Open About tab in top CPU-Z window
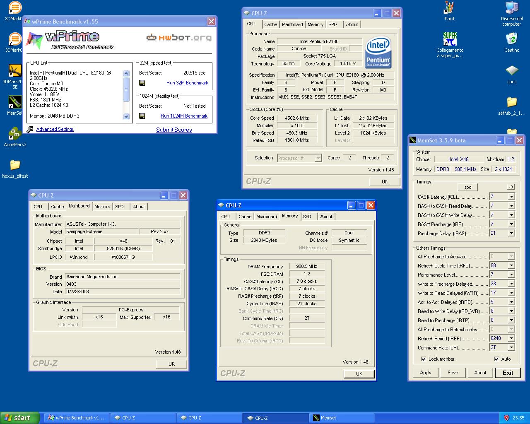This screenshot has width=530, height=424. point(352,24)
